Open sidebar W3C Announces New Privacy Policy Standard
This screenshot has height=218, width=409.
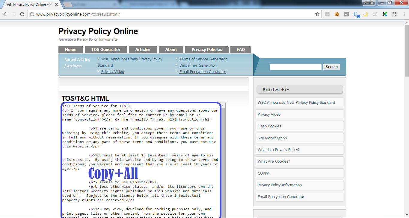click(x=300, y=102)
